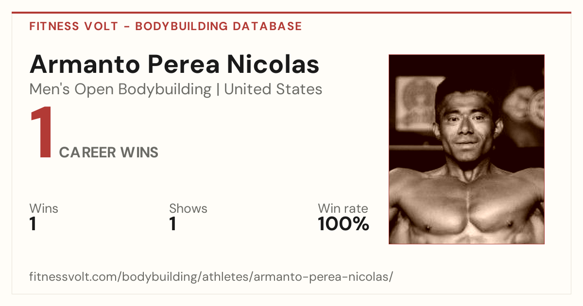This screenshot has width=583, height=306.
Task: Click the FITNESS VOLT brand text
Action: [73, 26]
